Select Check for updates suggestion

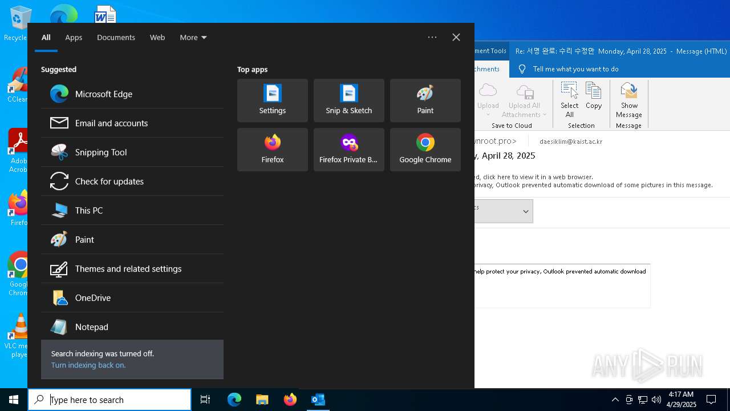pos(132,181)
